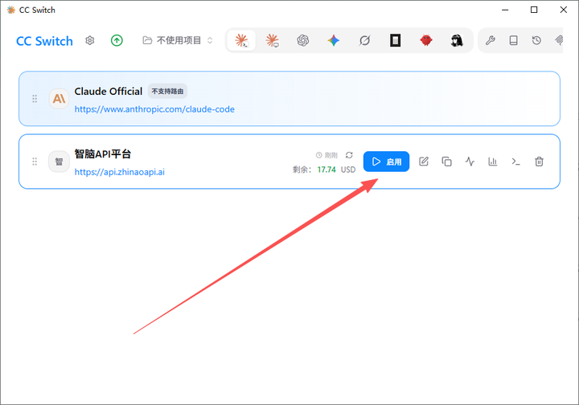This screenshot has height=405, width=579.
Task: Switch to the OpenAI Codex tab
Action: (303, 40)
